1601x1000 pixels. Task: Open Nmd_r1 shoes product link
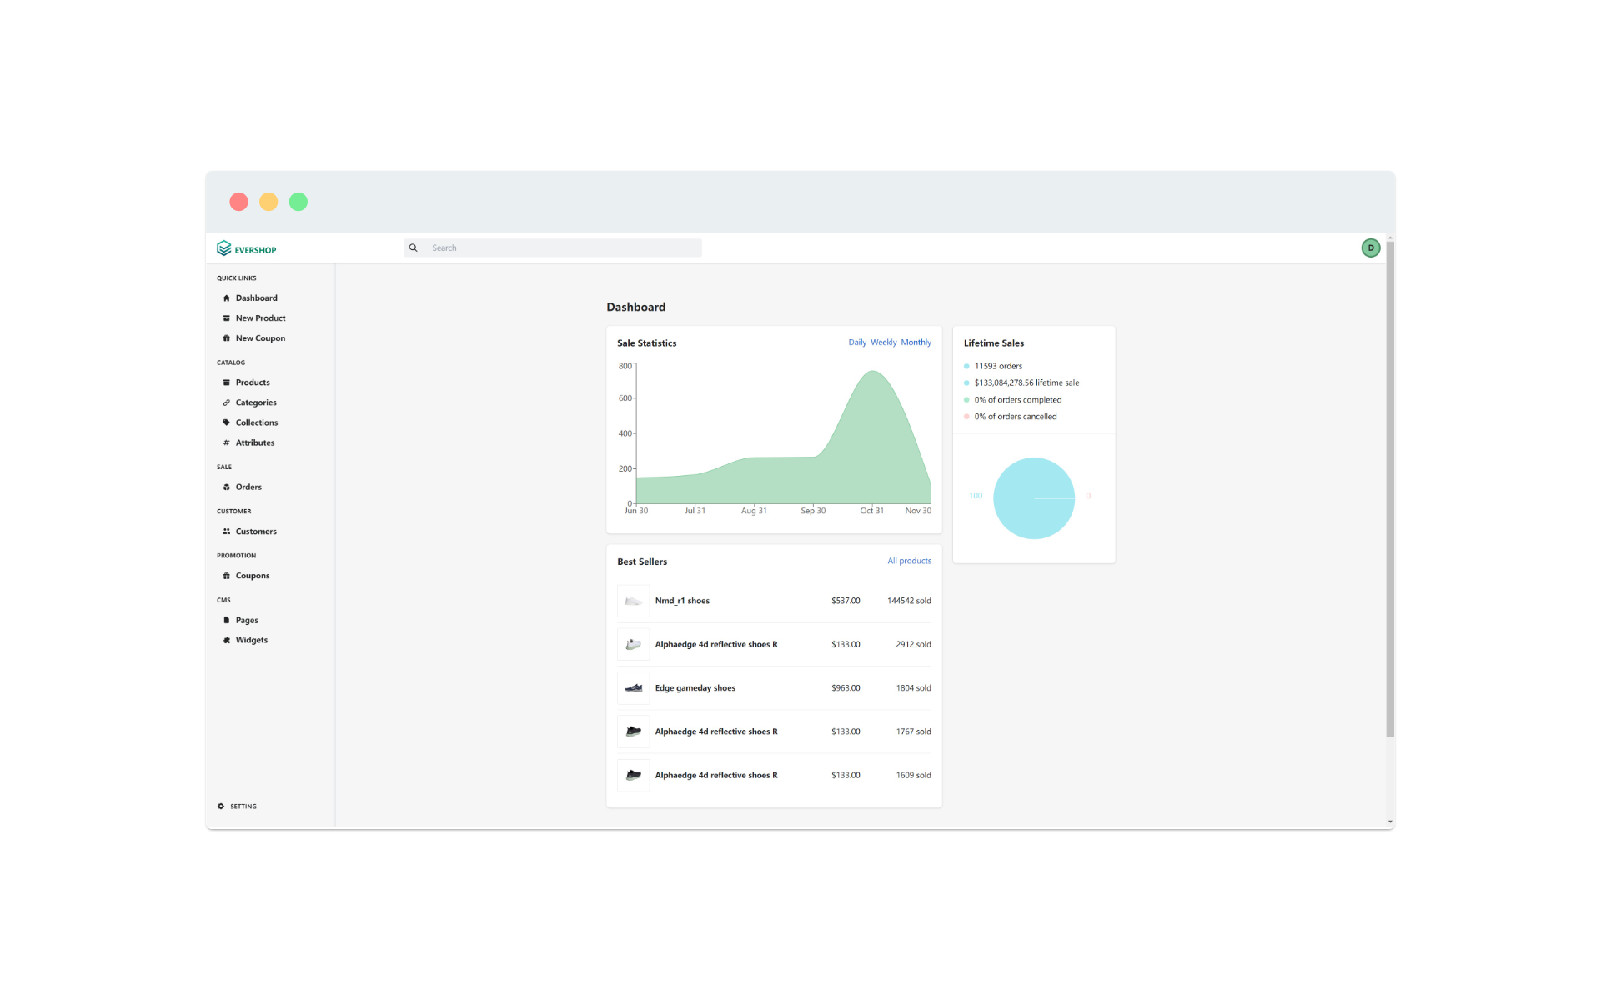682,601
